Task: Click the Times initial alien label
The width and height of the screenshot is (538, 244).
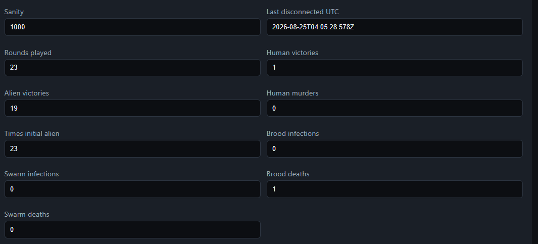Action: pyautogui.click(x=31, y=133)
